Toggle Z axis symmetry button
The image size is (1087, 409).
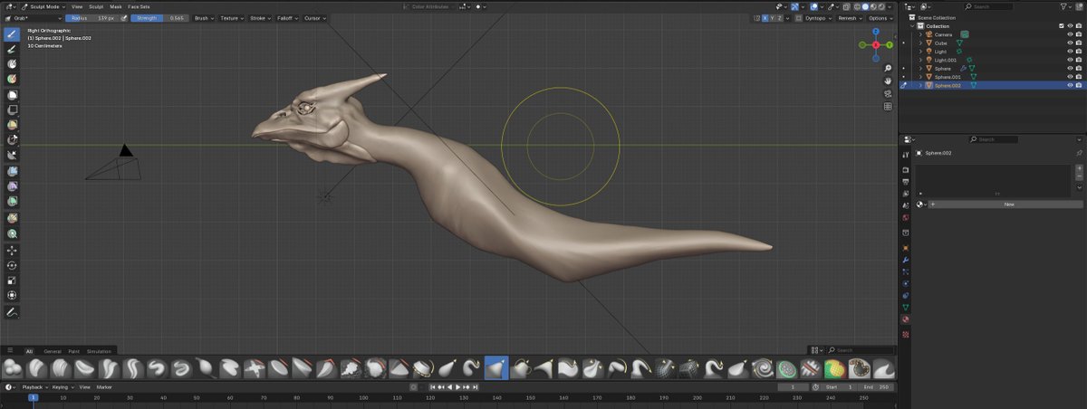click(780, 18)
